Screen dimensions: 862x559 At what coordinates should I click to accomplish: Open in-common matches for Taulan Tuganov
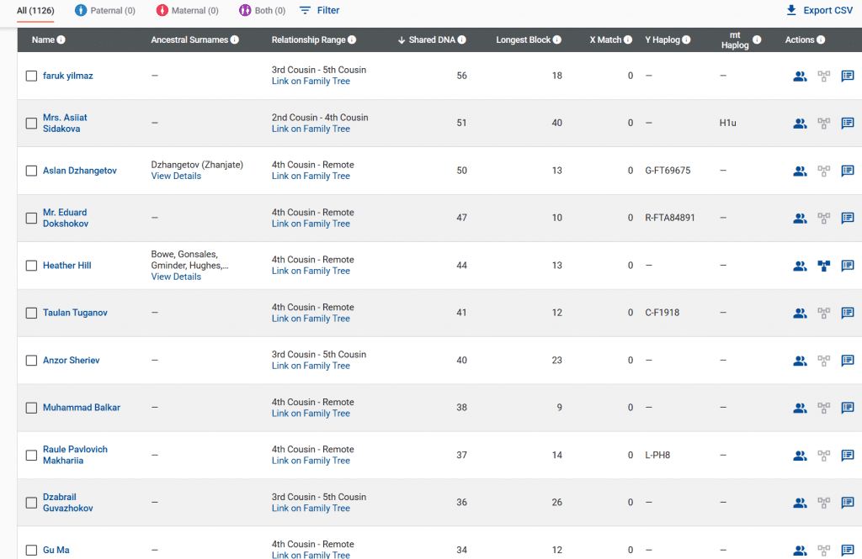click(800, 313)
